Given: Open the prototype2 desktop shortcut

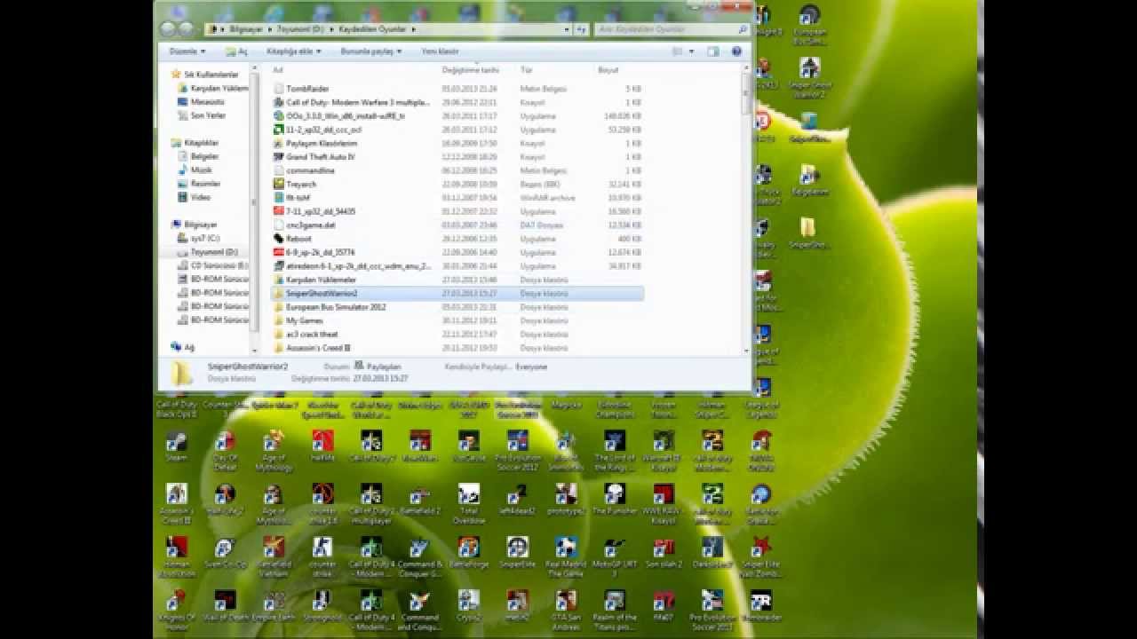Looking at the screenshot, I should [566, 500].
